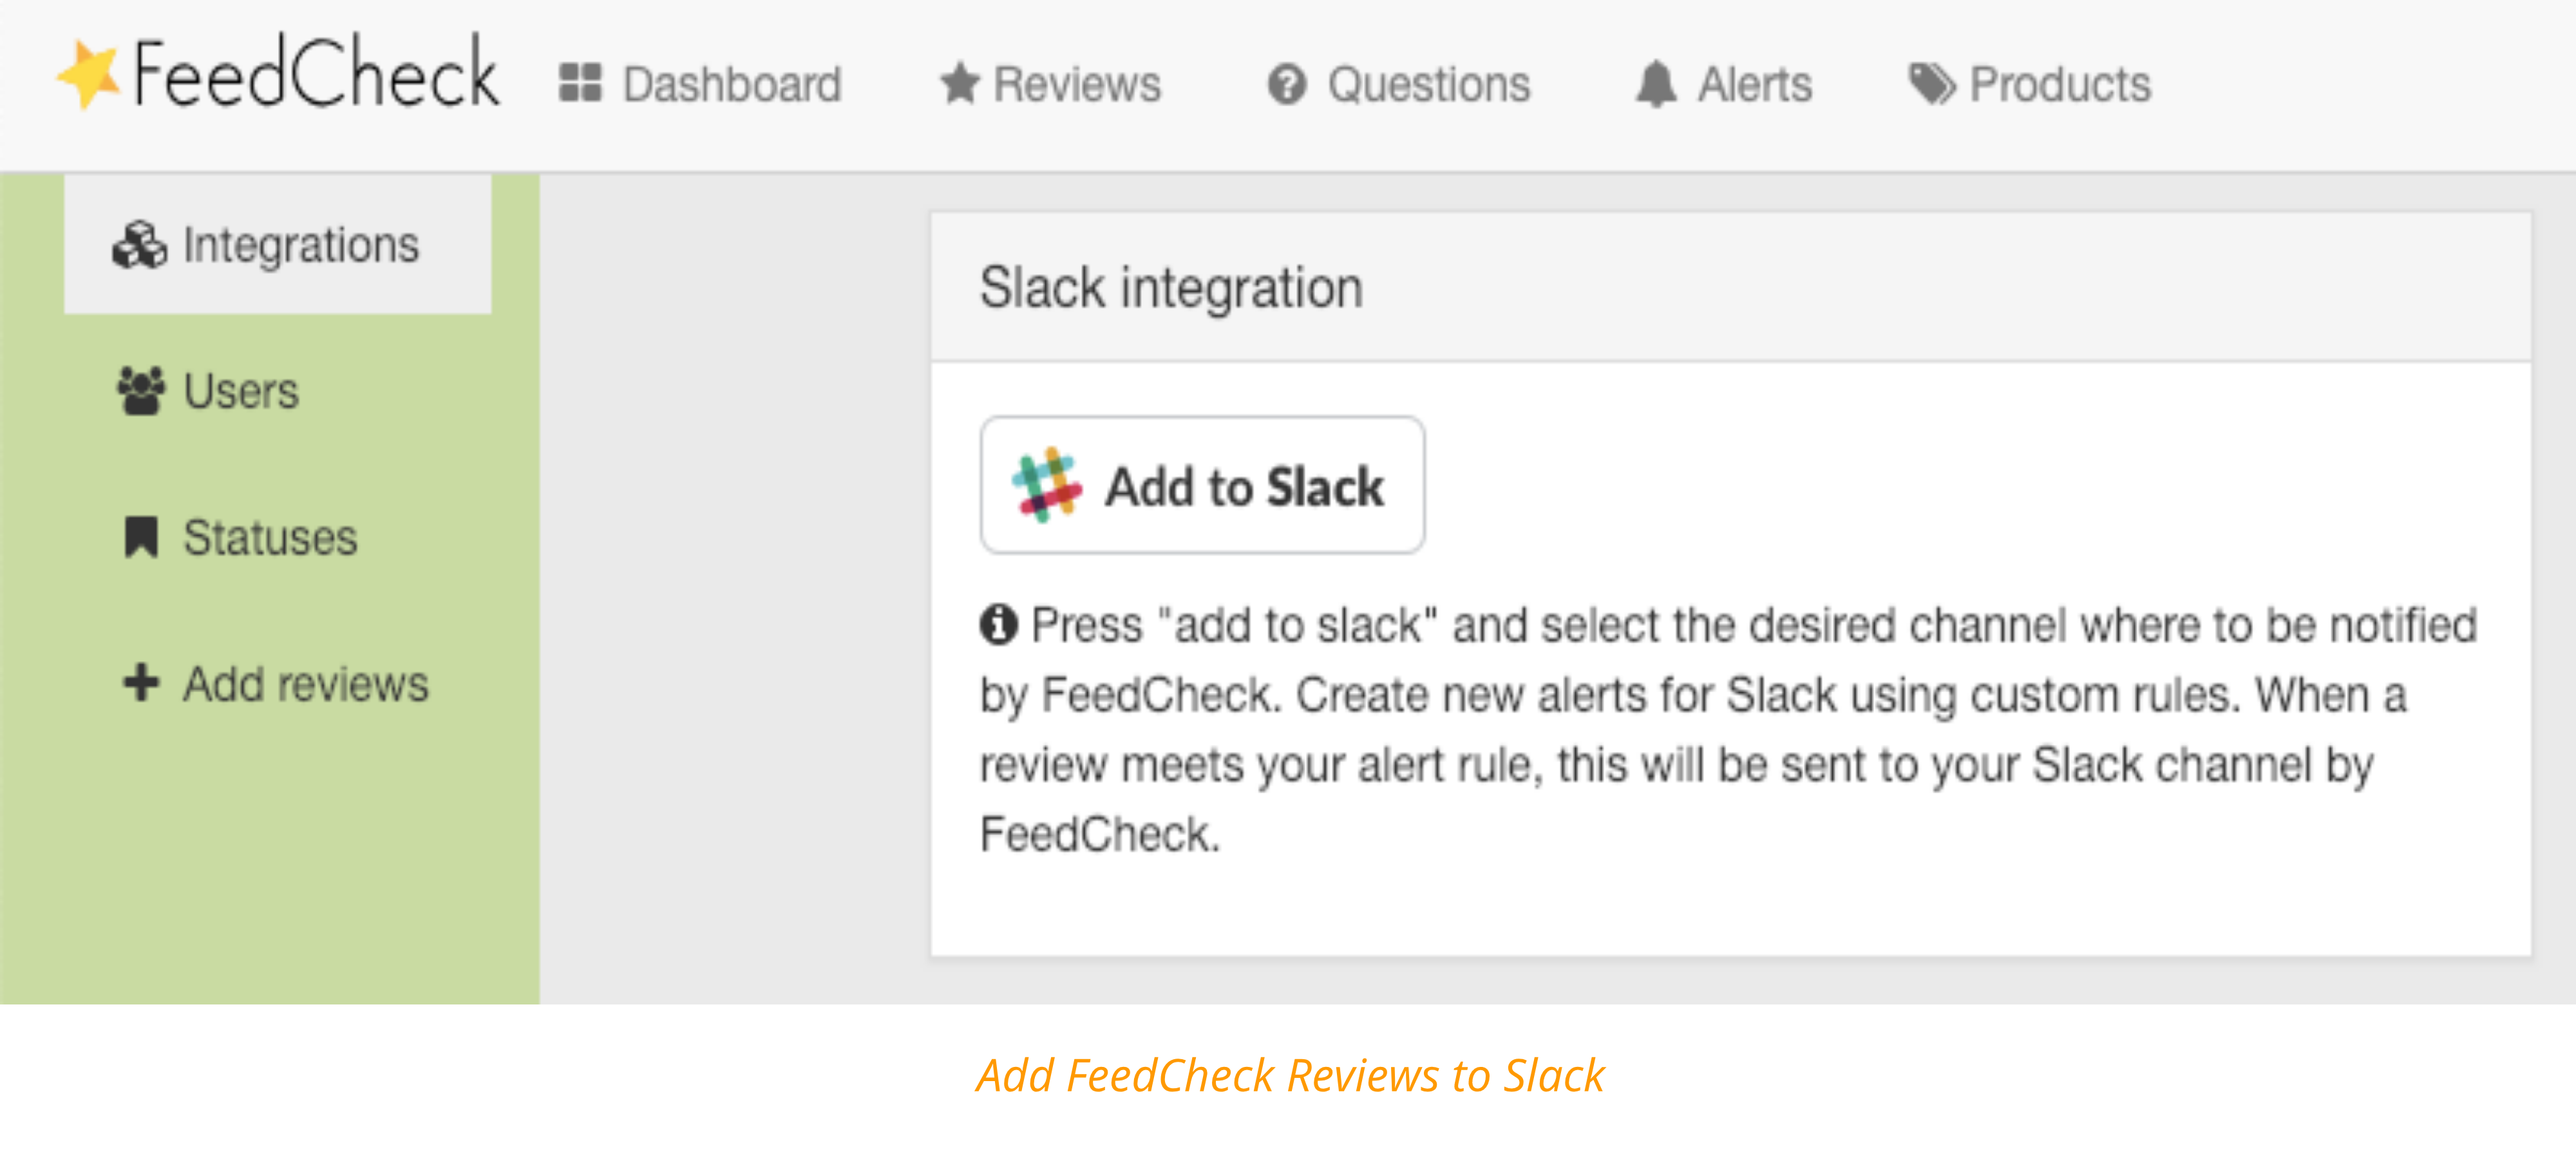Click the Dashboard grid icon

pyautogui.click(x=580, y=83)
